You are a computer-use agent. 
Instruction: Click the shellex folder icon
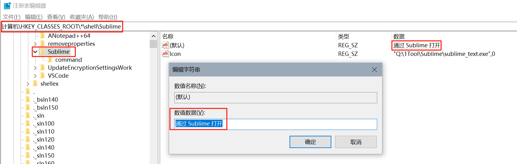click(x=35, y=84)
